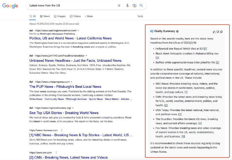Open Glarity Summary settings gear
This screenshot has height=160, width=232.
[177, 31]
